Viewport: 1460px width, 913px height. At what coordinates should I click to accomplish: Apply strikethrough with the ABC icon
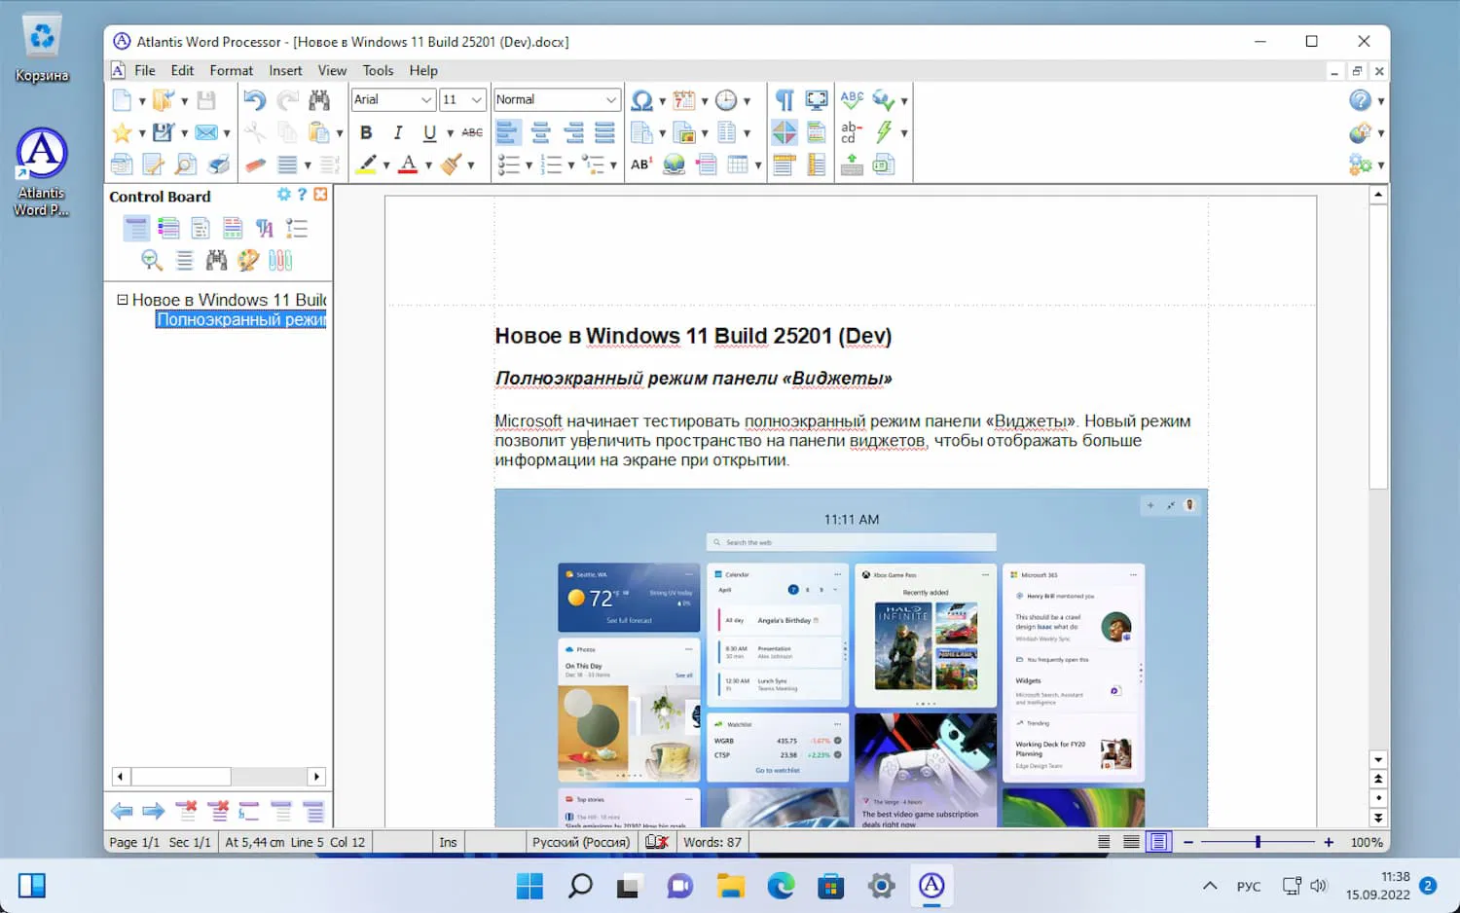[x=472, y=132]
